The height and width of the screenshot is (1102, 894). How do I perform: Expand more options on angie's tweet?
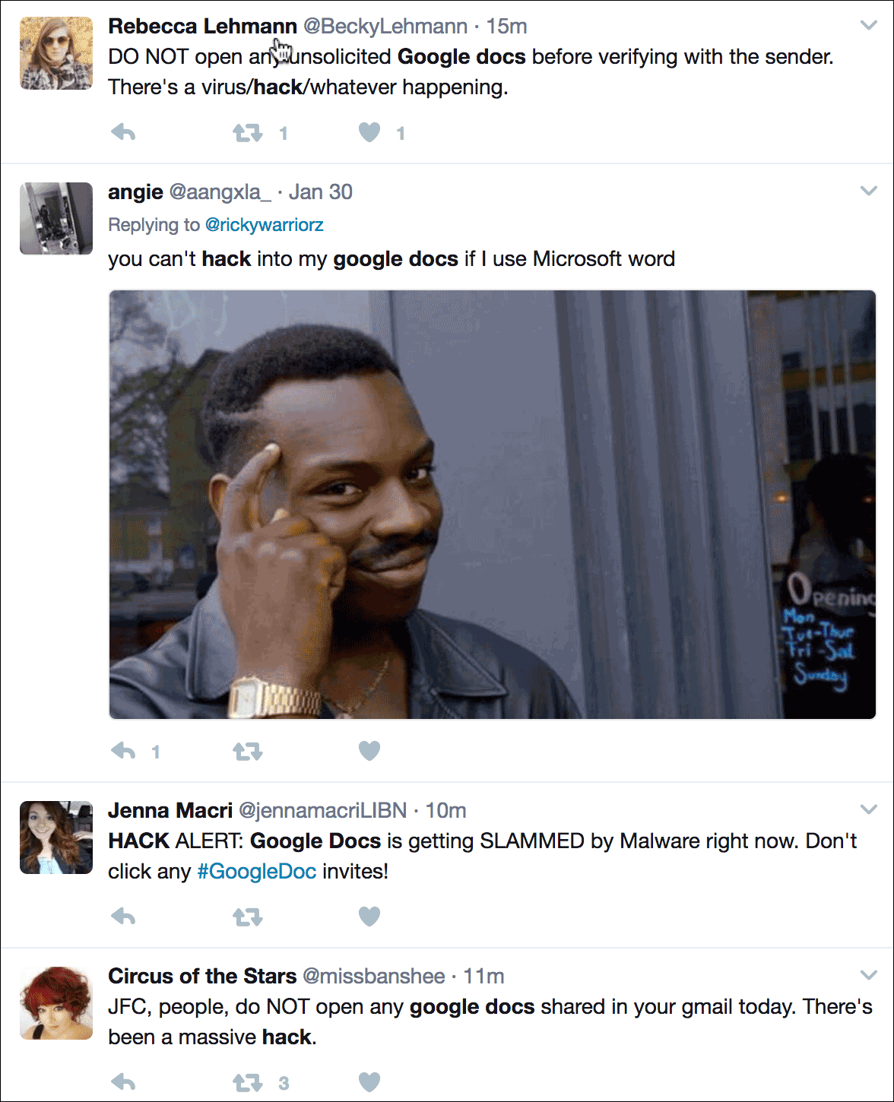868,192
